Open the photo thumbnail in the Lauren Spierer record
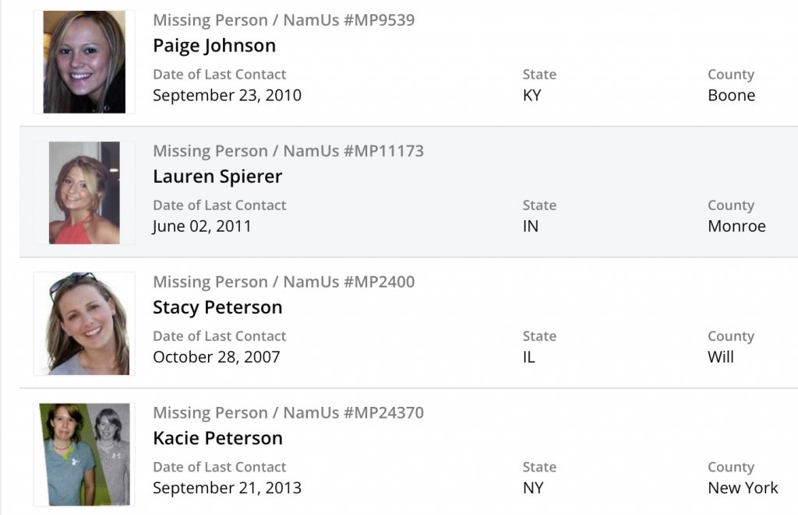This screenshot has height=515, width=798. (84, 193)
